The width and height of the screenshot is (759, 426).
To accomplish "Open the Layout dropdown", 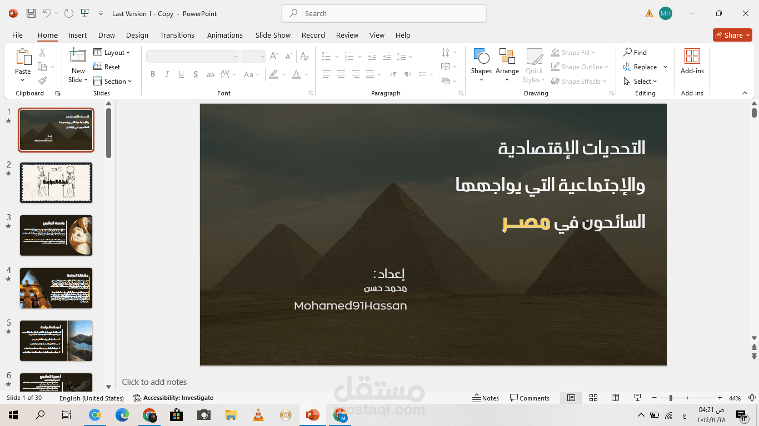I will click(112, 53).
